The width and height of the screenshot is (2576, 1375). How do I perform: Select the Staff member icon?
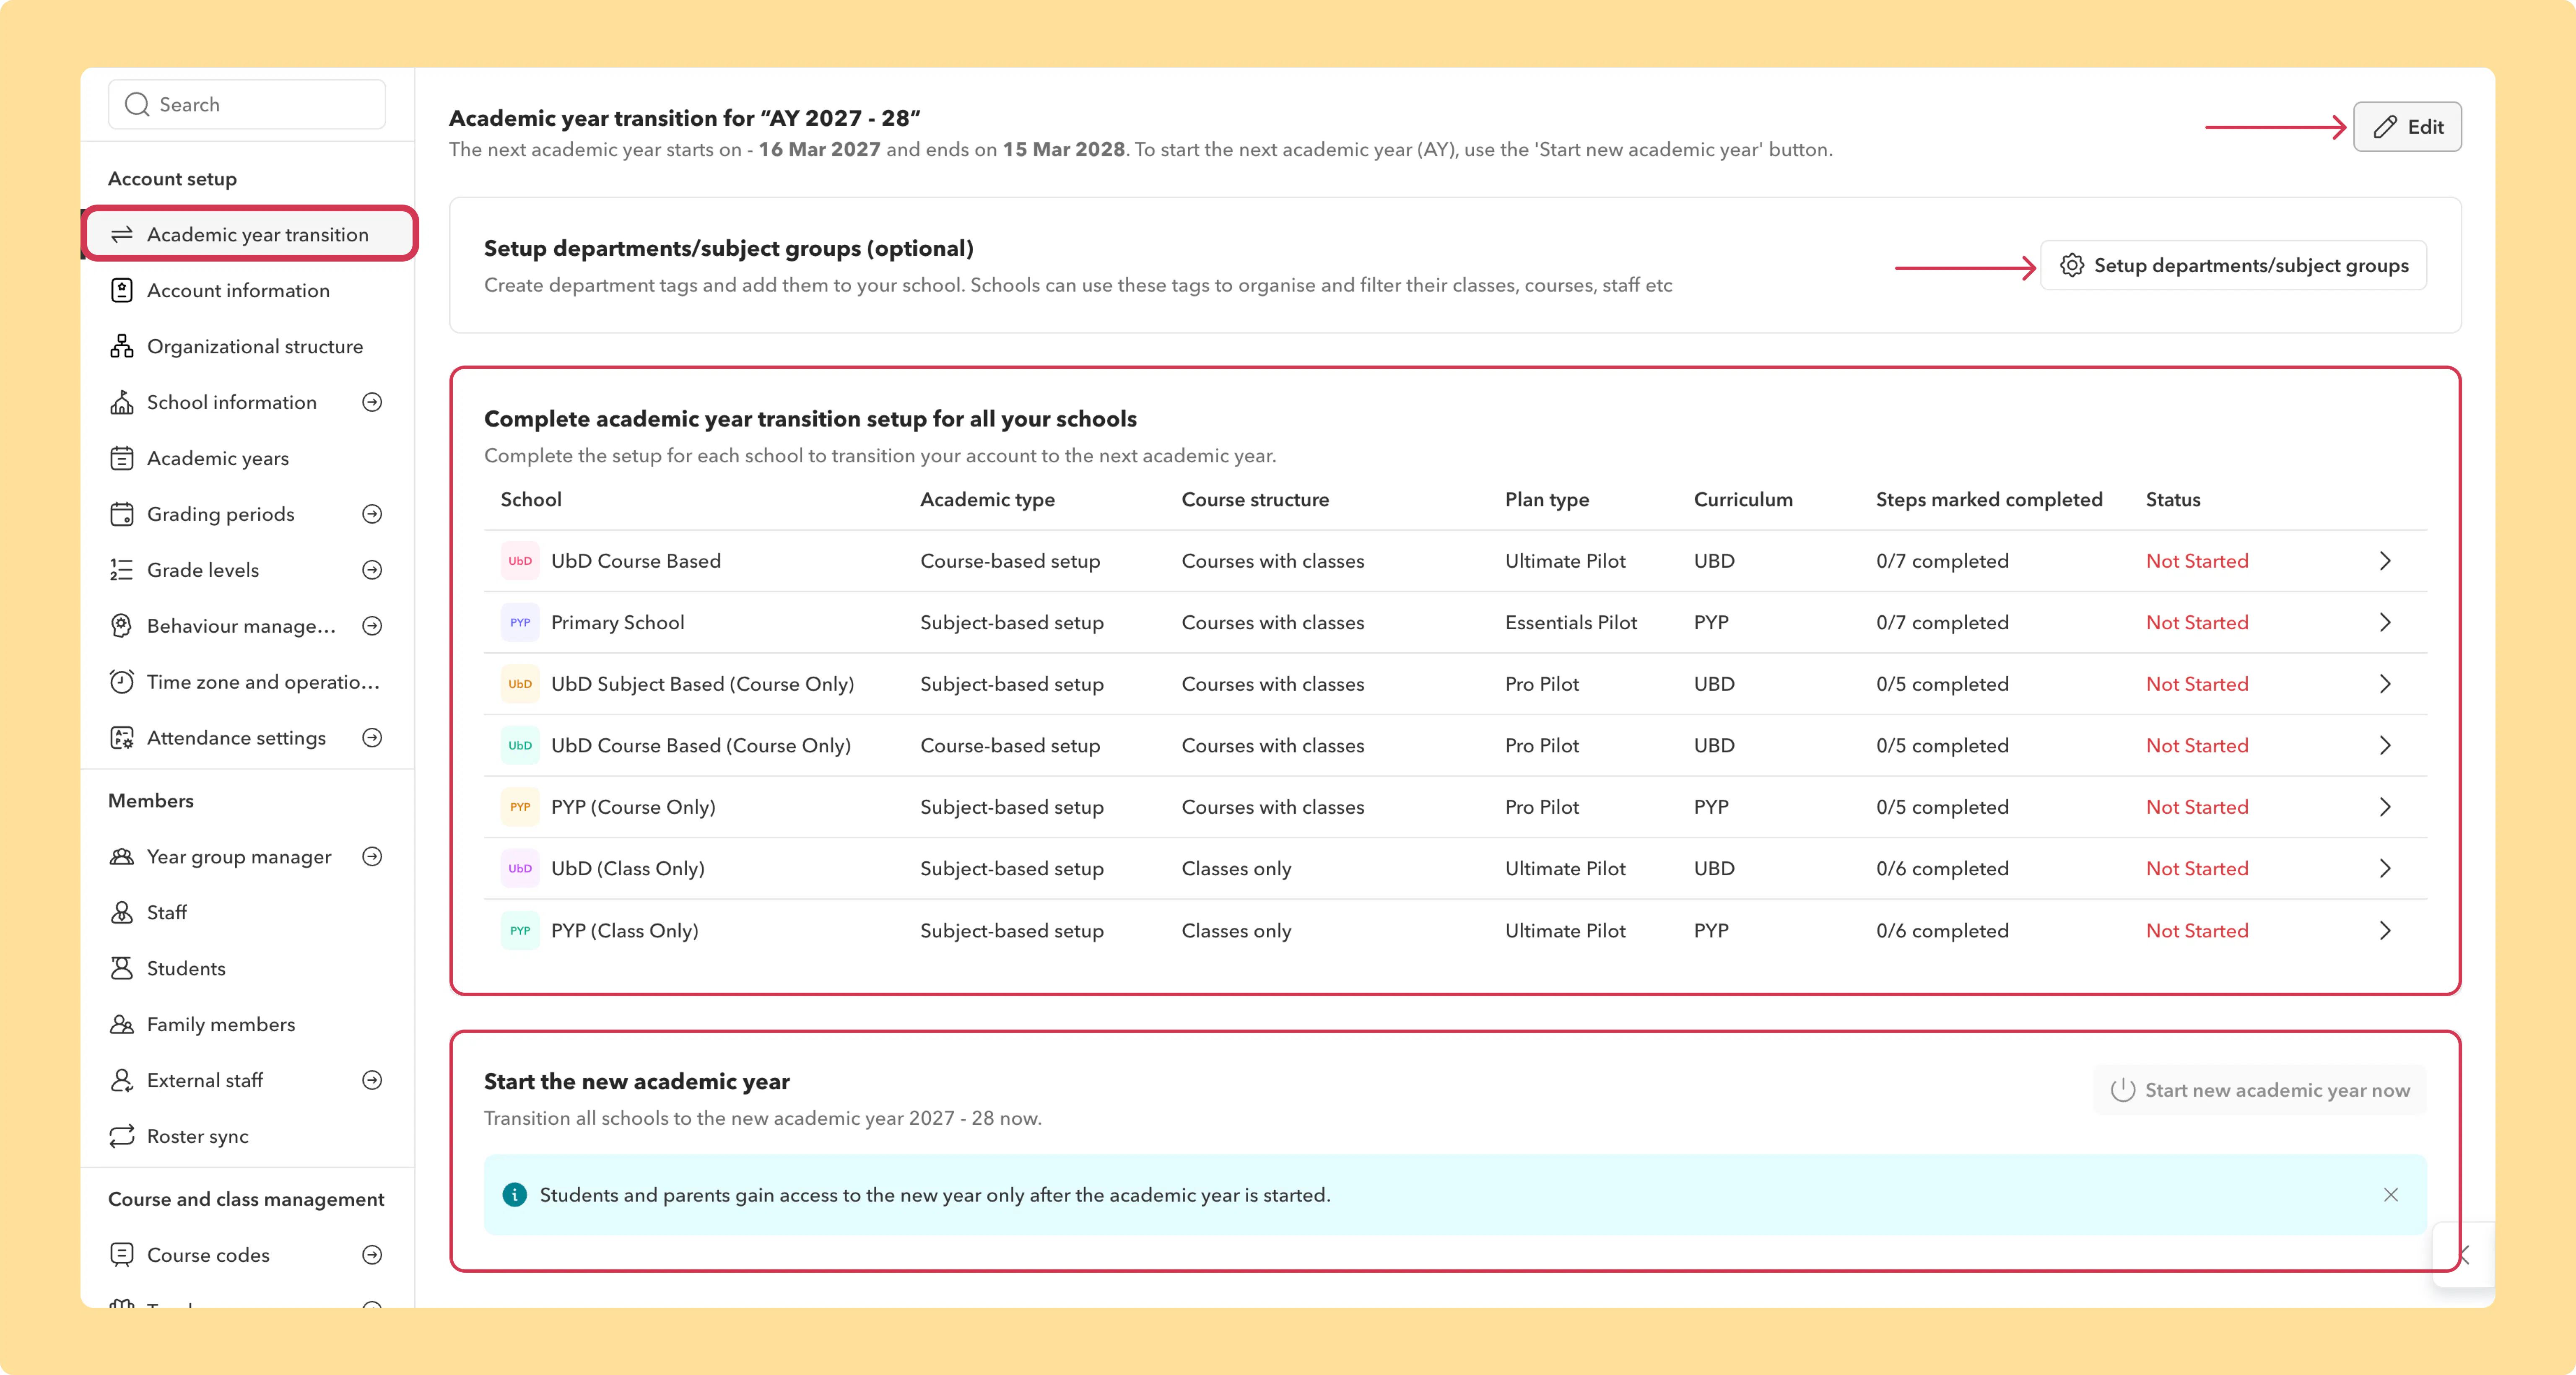coord(122,912)
